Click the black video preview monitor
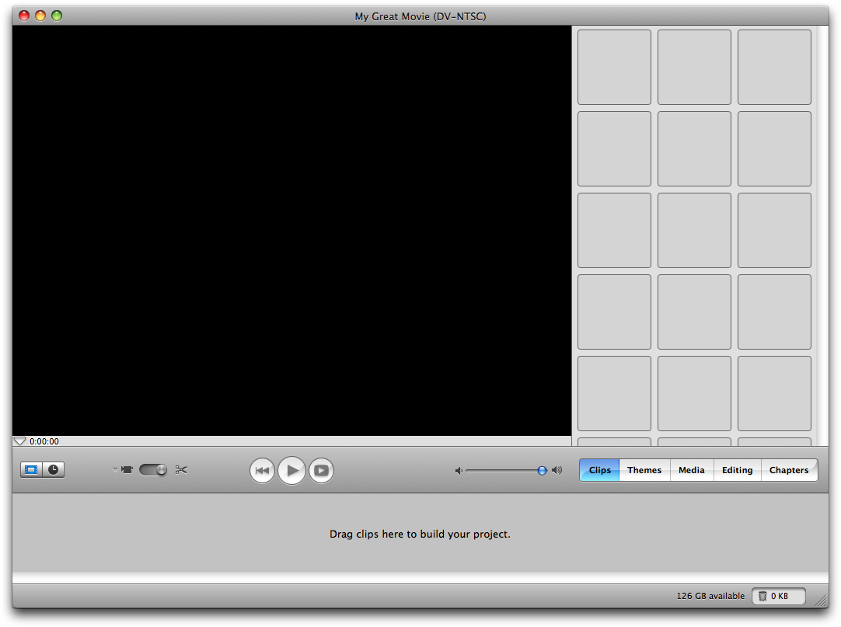 pyautogui.click(x=291, y=231)
